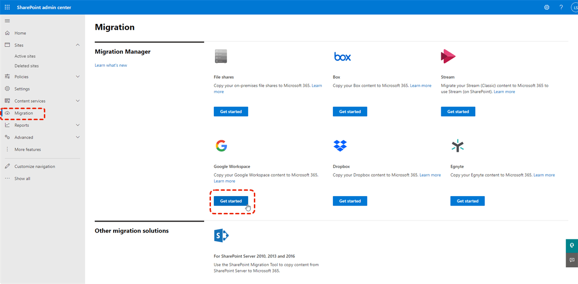Click the Dropbox logo

(340, 146)
